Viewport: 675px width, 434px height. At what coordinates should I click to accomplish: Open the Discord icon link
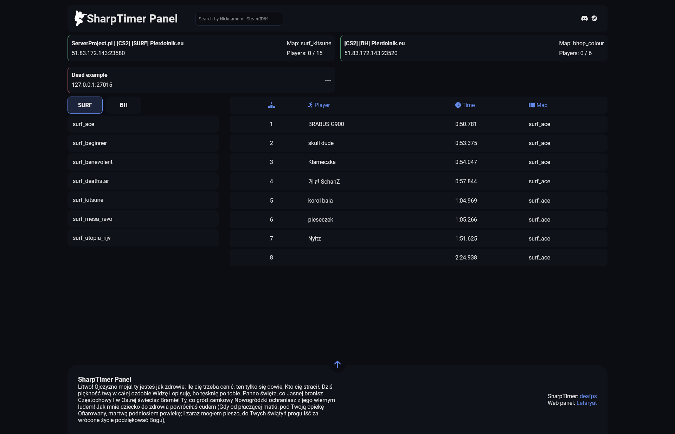[x=584, y=18]
